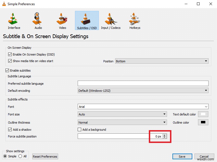Click Reset Preferences button
This screenshot has width=217, height=162.
click(45, 157)
